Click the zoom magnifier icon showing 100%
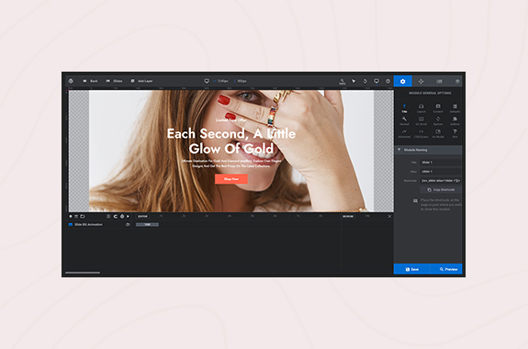Image resolution: width=528 pixels, height=349 pixels. point(343,81)
